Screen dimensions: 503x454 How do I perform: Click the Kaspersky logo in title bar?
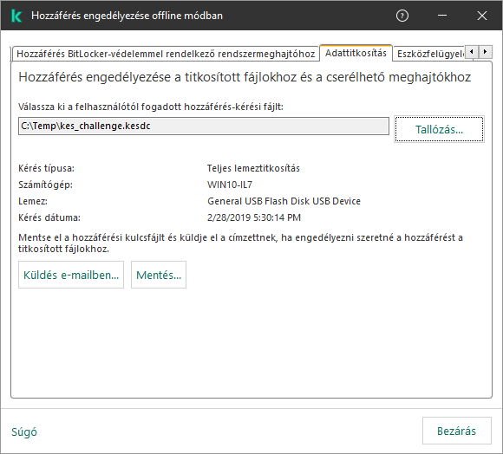[16, 16]
